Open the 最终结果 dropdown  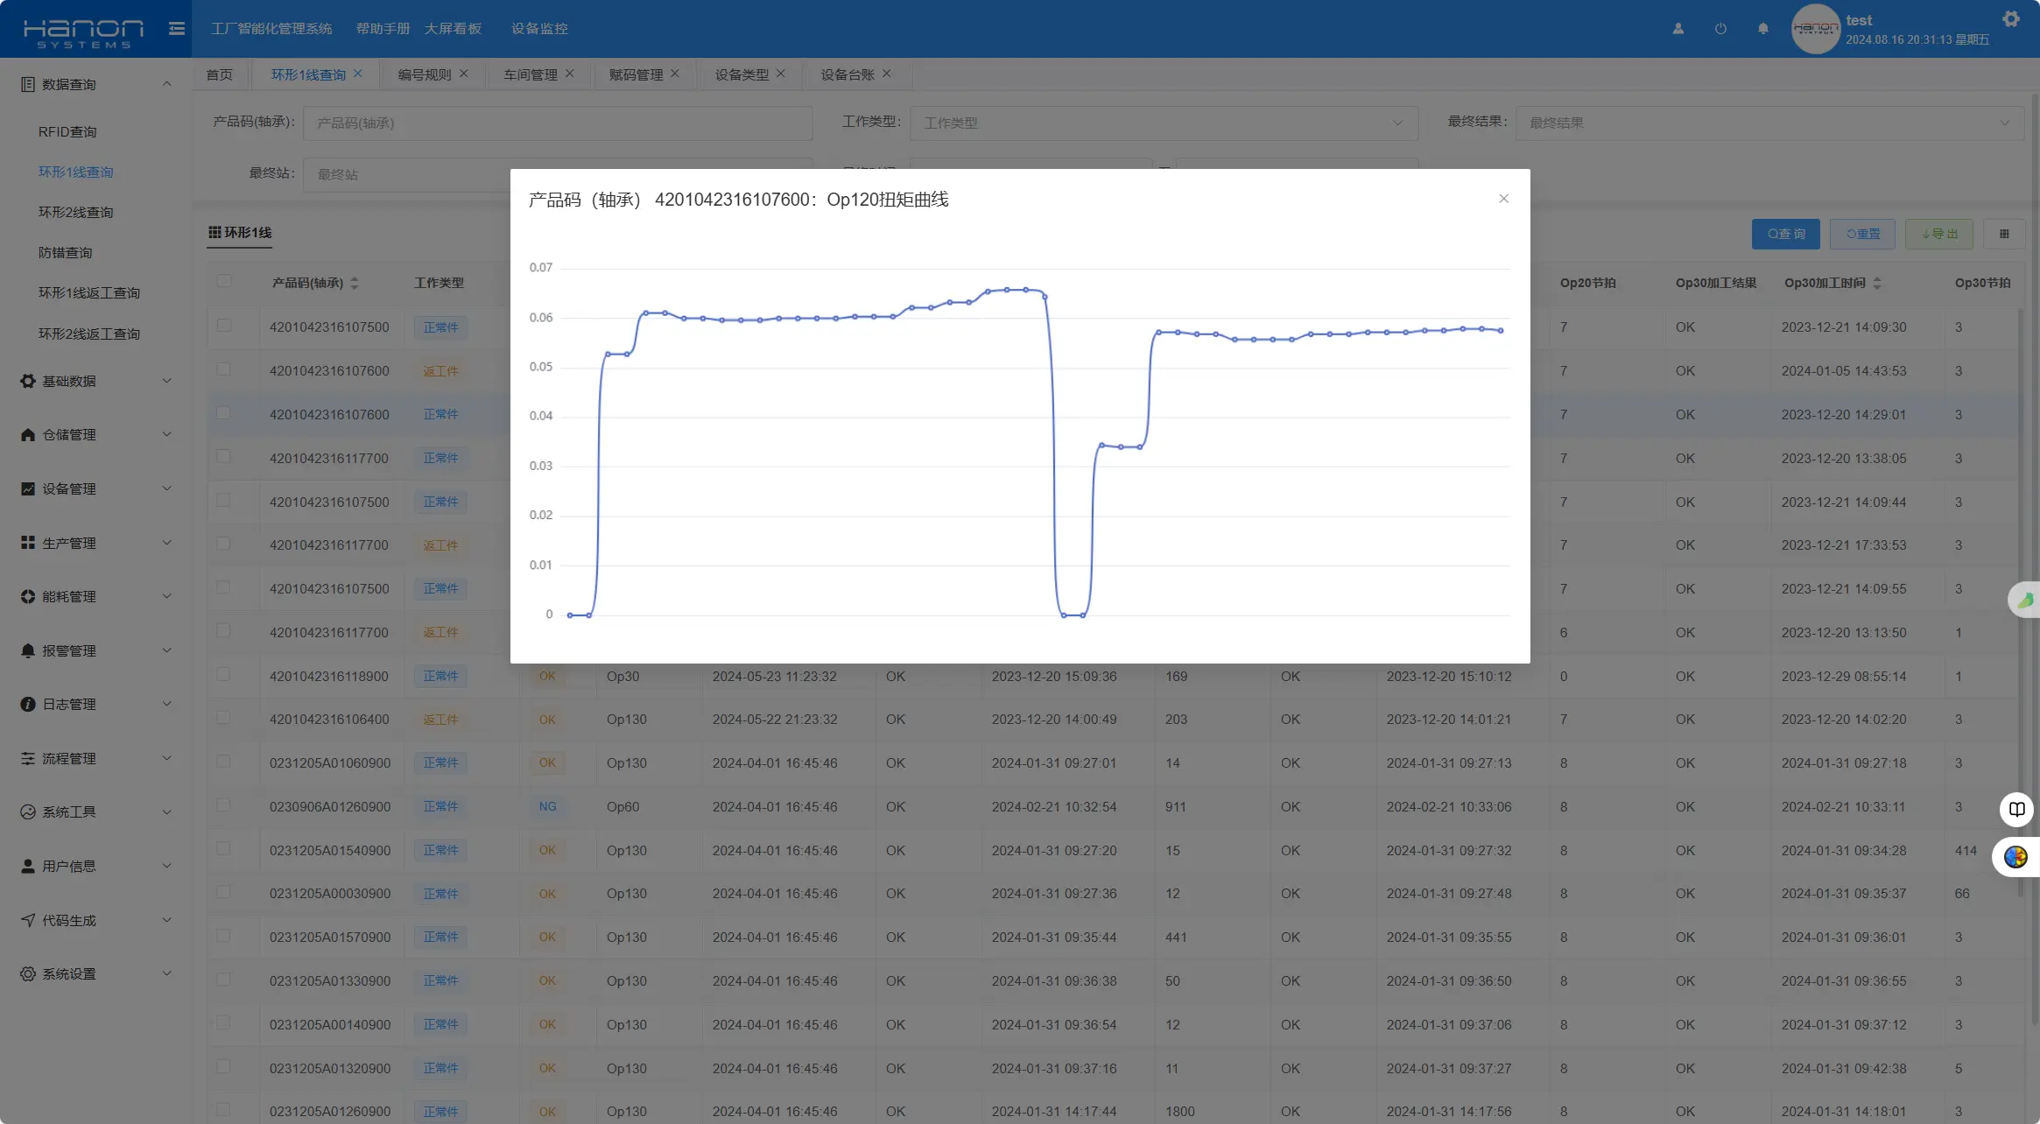click(1769, 123)
